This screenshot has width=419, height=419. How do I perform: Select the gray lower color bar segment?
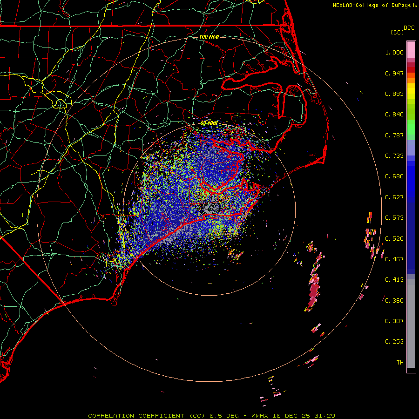411,324
